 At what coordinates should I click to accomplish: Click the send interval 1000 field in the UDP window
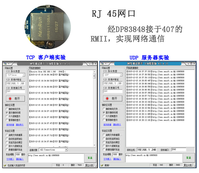tap(115, 154)
